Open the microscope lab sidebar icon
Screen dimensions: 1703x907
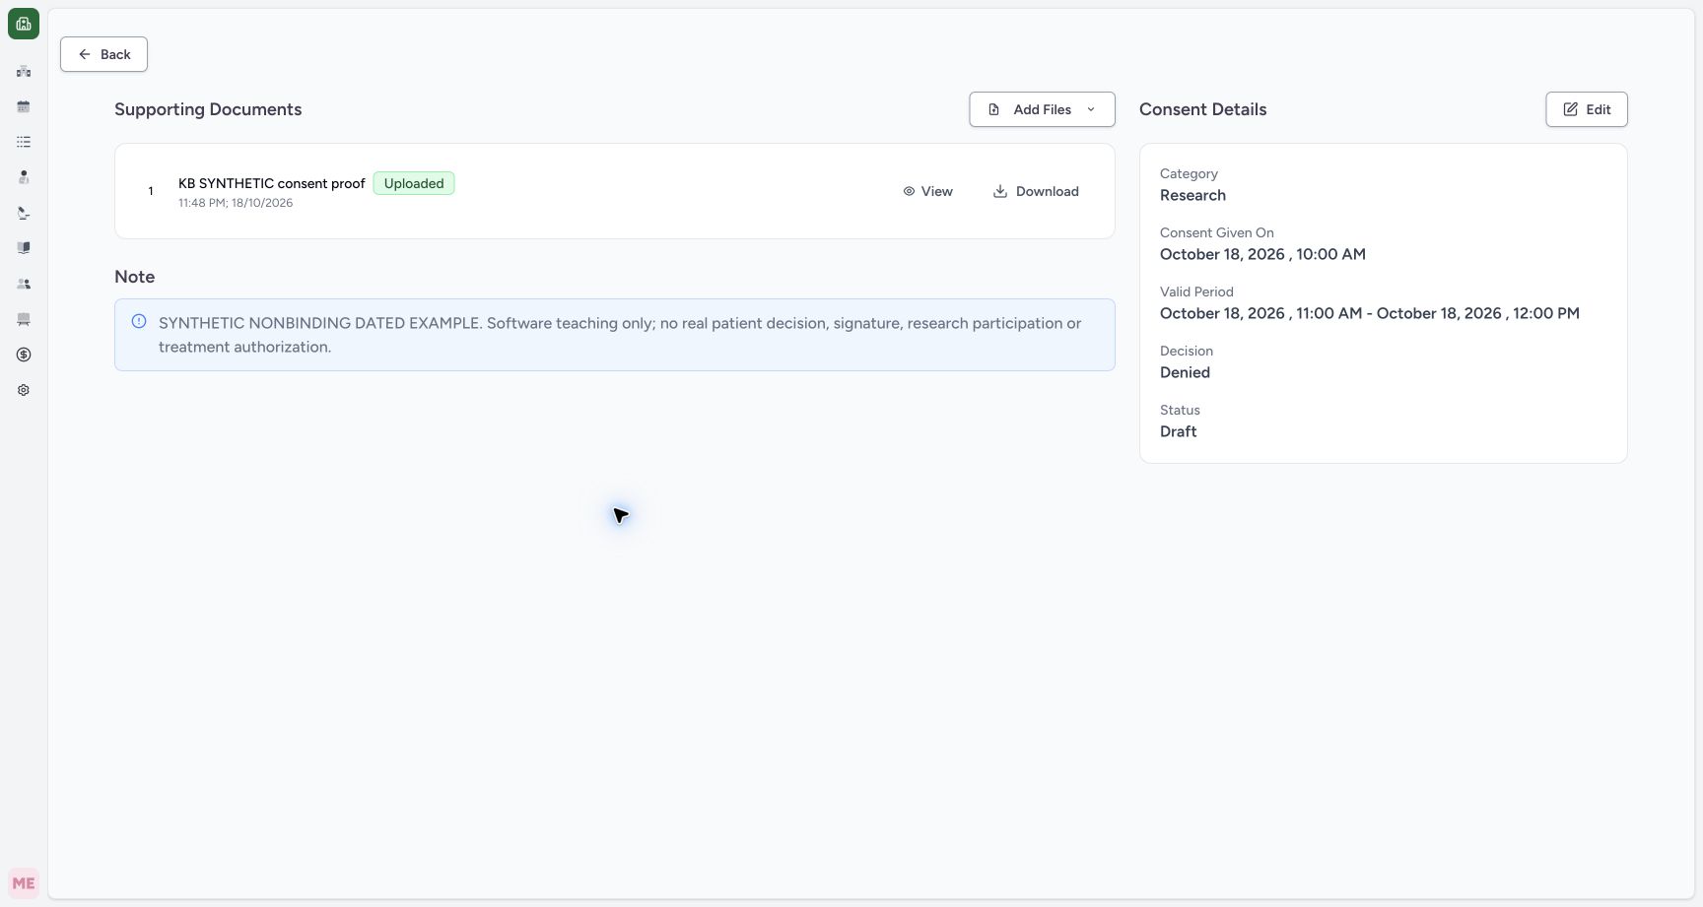pyautogui.click(x=24, y=213)
